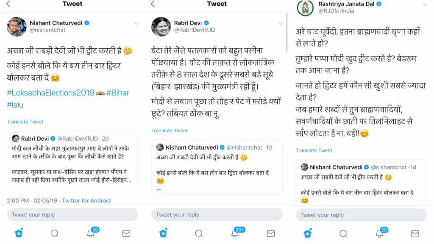Translate Rabri Devi's main tweet

pyautogui.click(x=170, y=130)
